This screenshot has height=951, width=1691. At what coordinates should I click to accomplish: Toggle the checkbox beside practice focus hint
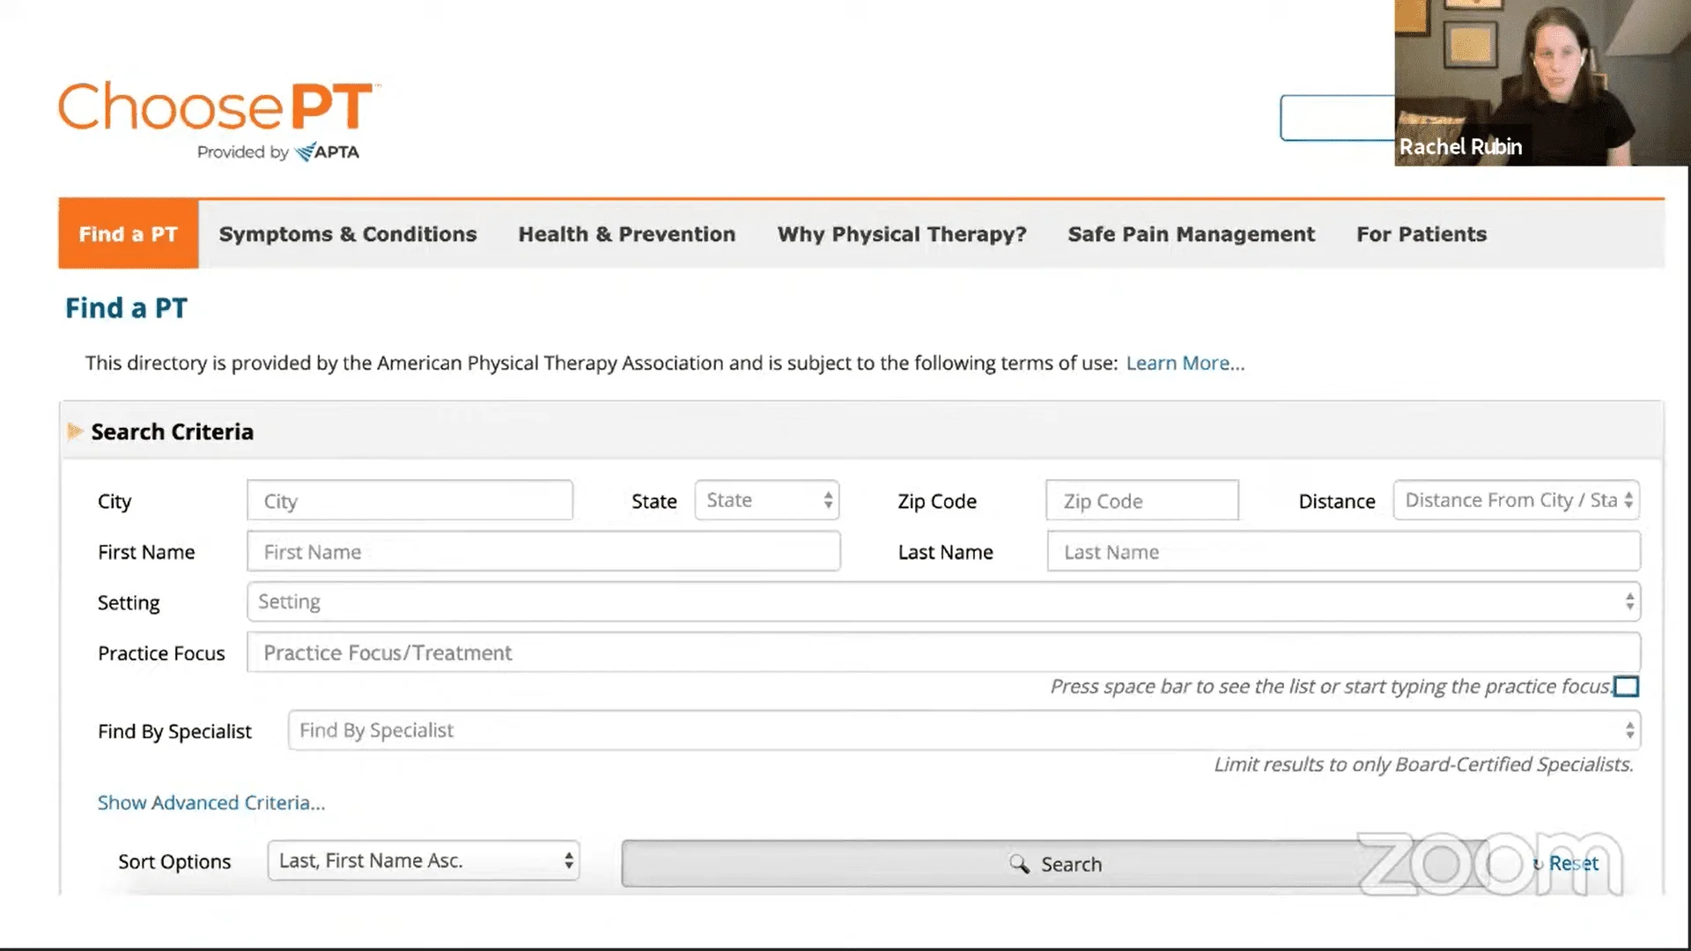coord(1627,687)
